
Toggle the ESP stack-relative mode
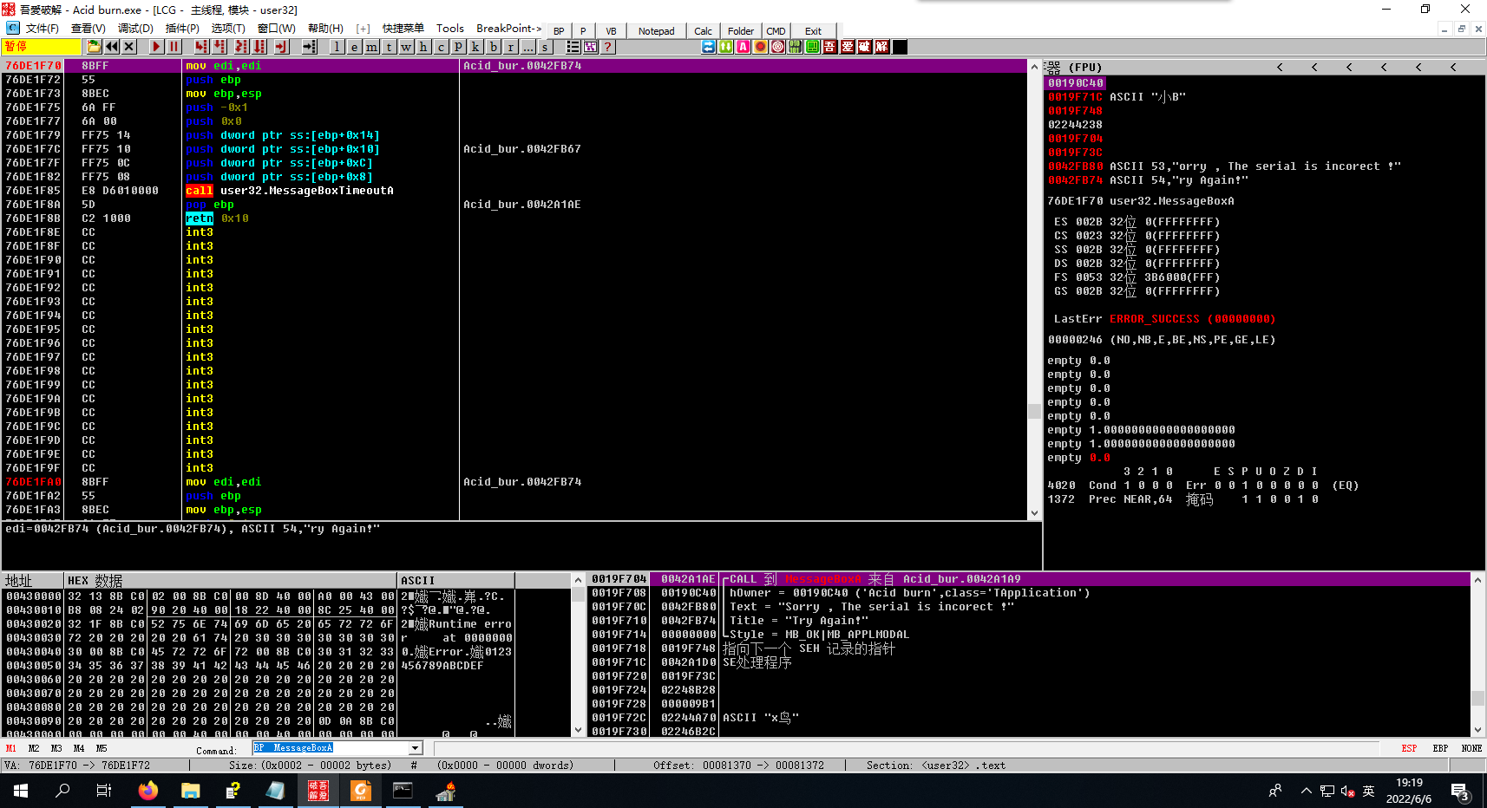pyautogui.click(x=1409, y=748)
